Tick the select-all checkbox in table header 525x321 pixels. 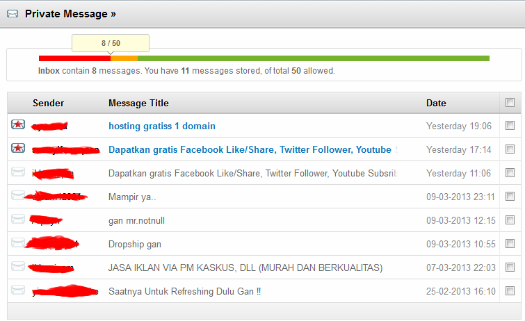pyautogui.click(x=510, y=102)
